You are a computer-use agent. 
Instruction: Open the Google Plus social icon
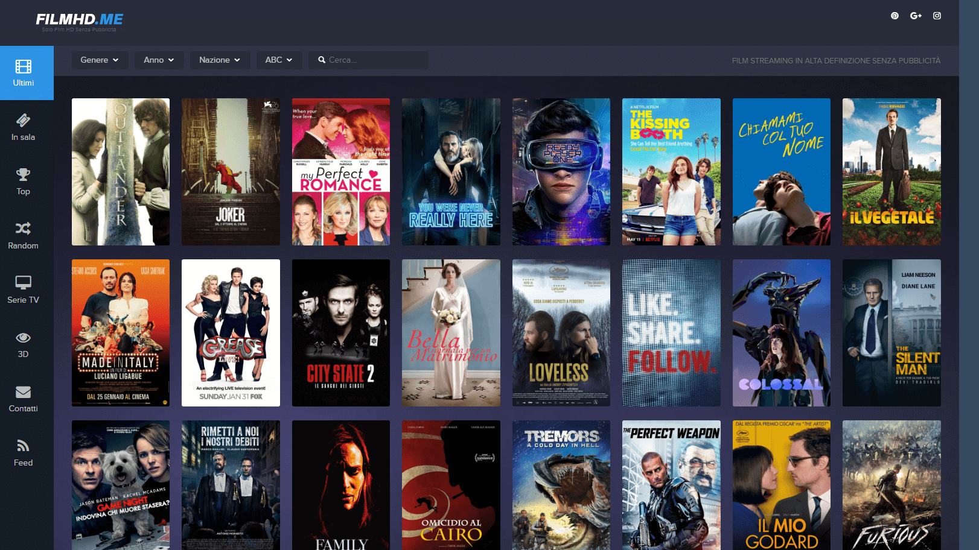pos(916,16)
